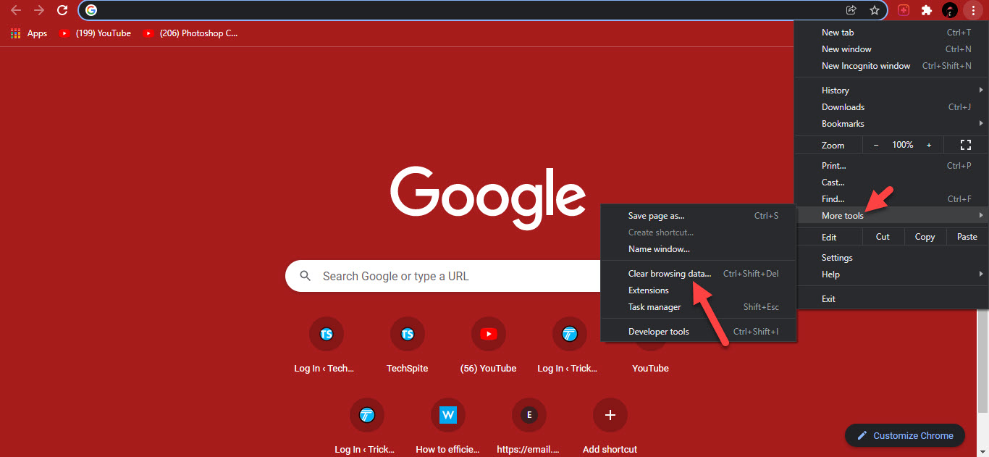Open Developer tools from More tools
Viewport: 989px width, 457px height.
(x=658, y=332)
